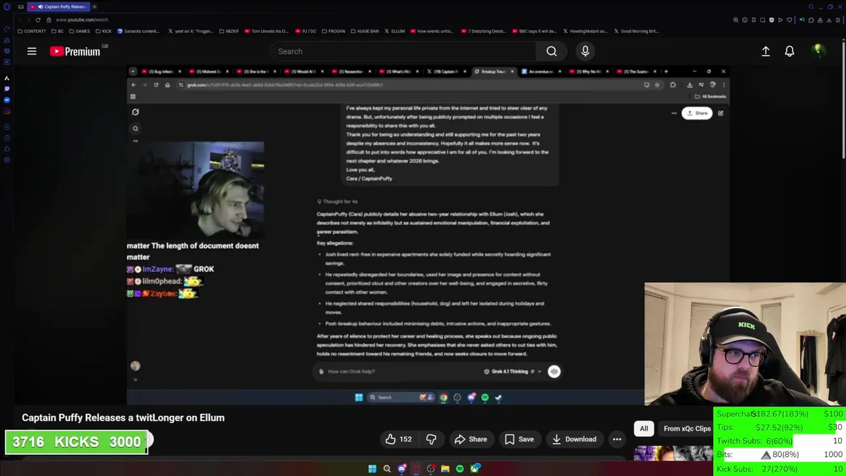
Task: Open the YouTube guide hamburger menu
Action: pos(32,51)
